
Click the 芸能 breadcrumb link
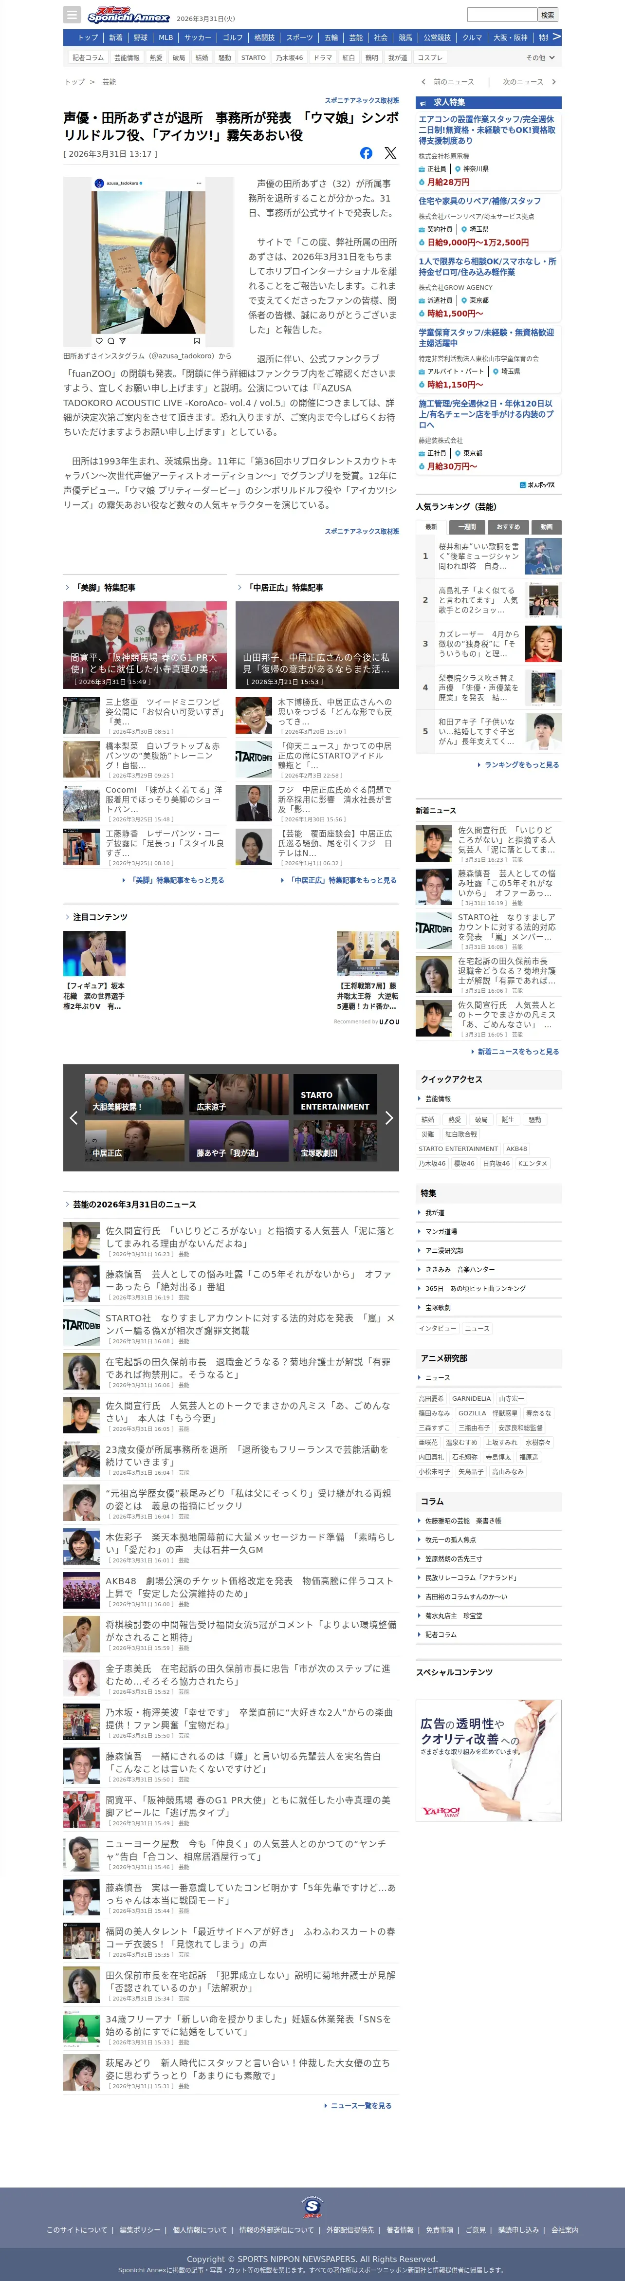[x=109, y=82]
